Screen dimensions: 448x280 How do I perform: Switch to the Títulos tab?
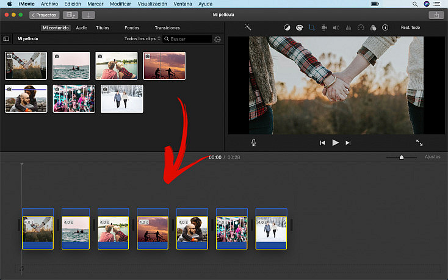(x=103, y=27)
